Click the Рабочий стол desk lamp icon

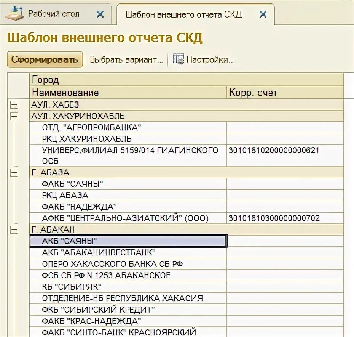pos(15,14)
